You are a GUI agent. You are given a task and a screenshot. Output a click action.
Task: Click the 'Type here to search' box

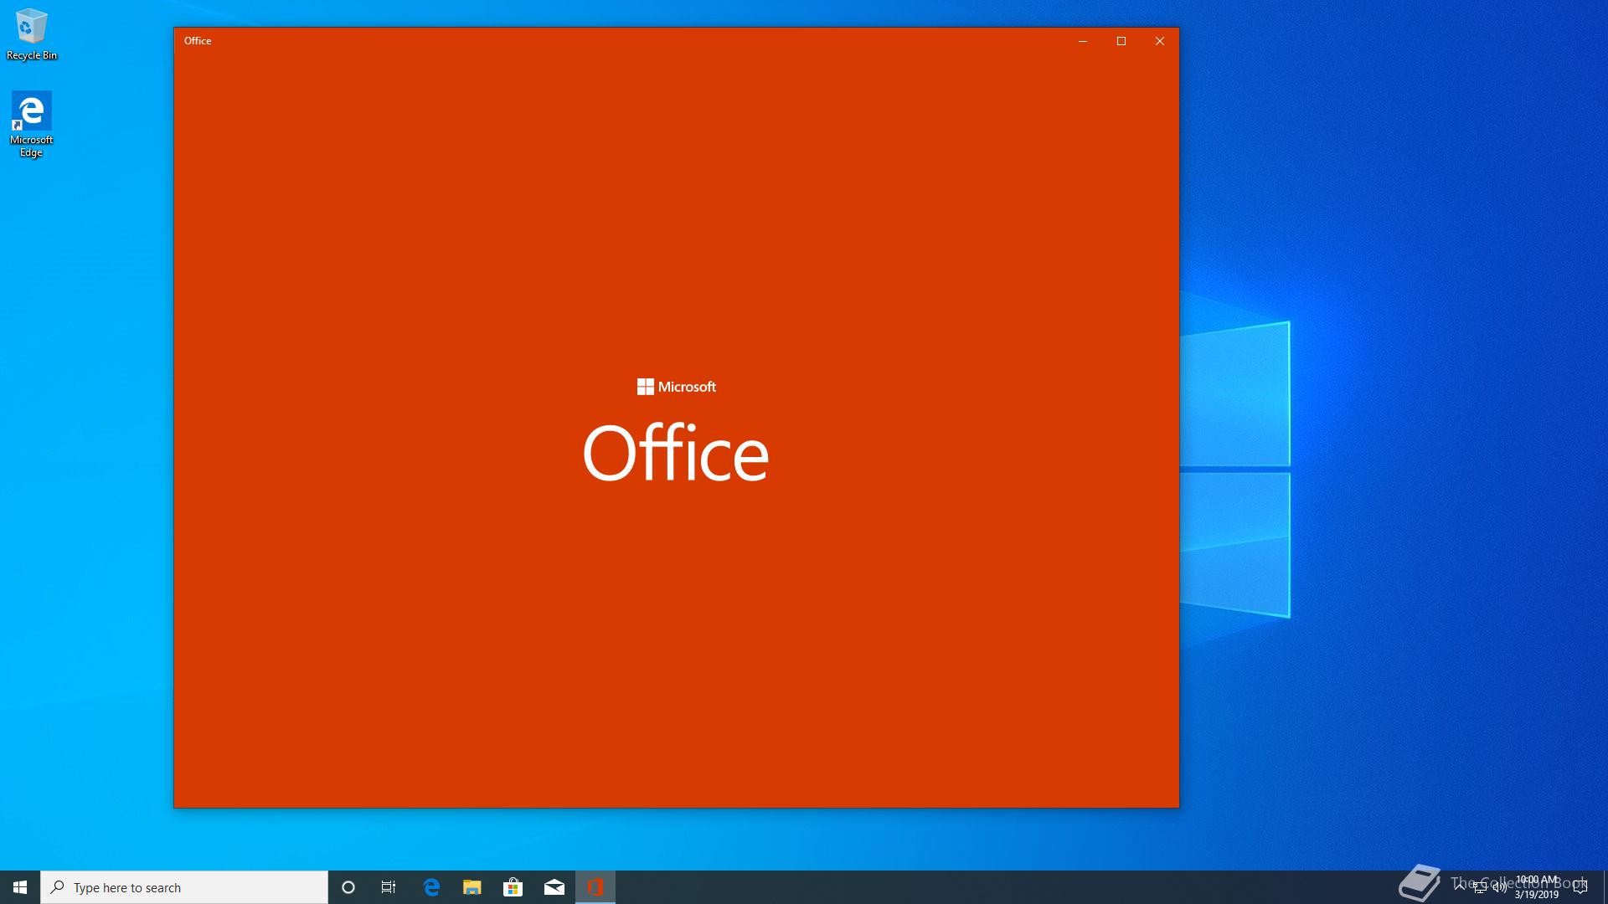pos(184,887)
